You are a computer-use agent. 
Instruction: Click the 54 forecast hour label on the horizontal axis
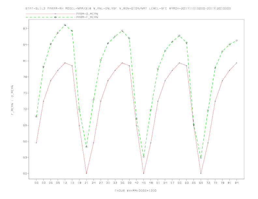click(165, 183)
